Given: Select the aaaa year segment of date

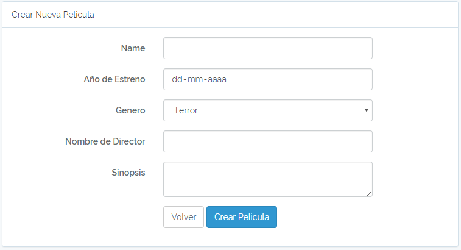Looking at the screenshot, I should (x=217, y=79).
